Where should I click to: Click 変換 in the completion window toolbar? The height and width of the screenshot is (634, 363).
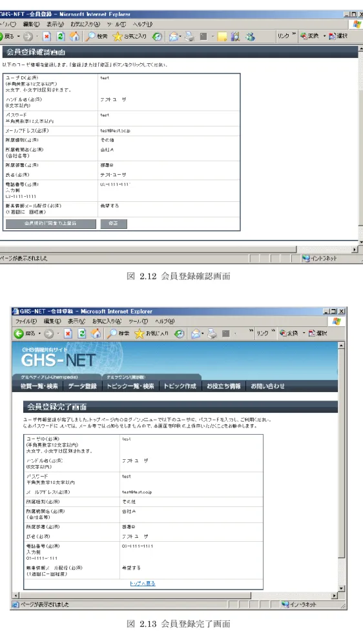point(289,333)
